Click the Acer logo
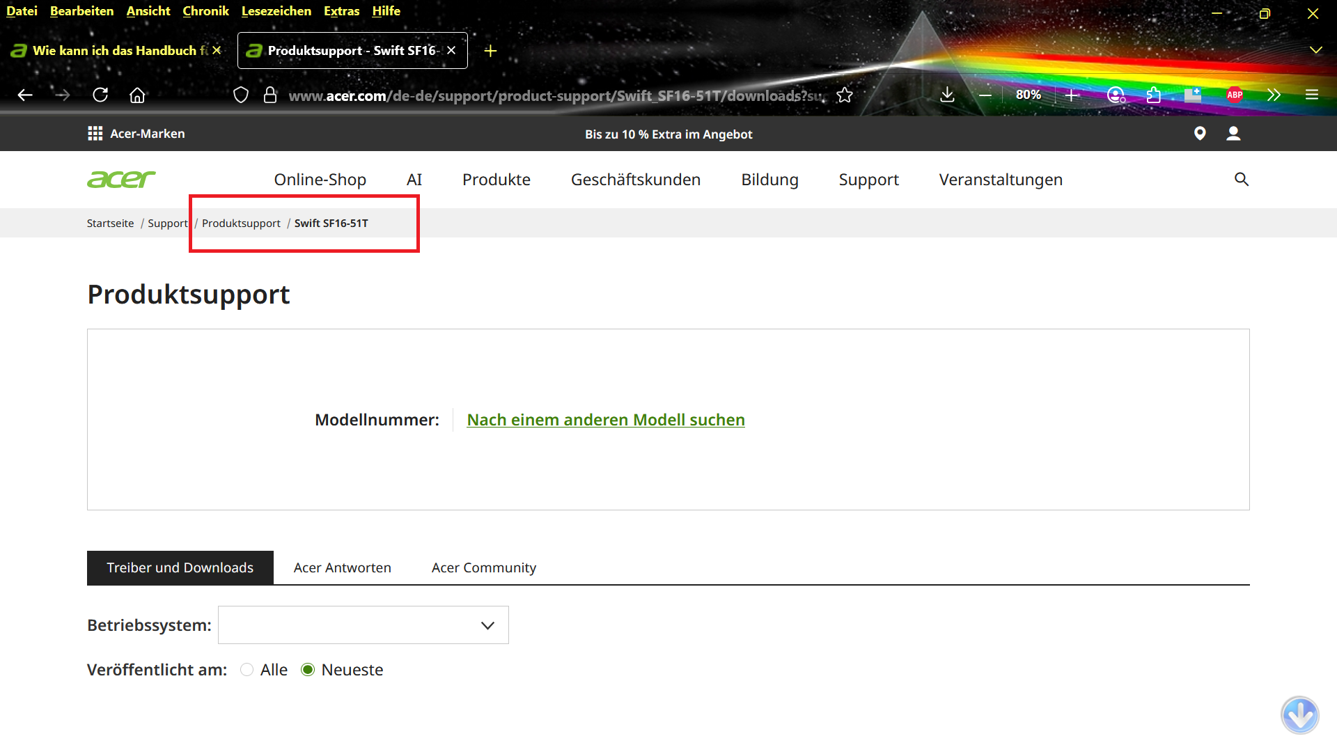 [x=121, y=180]
